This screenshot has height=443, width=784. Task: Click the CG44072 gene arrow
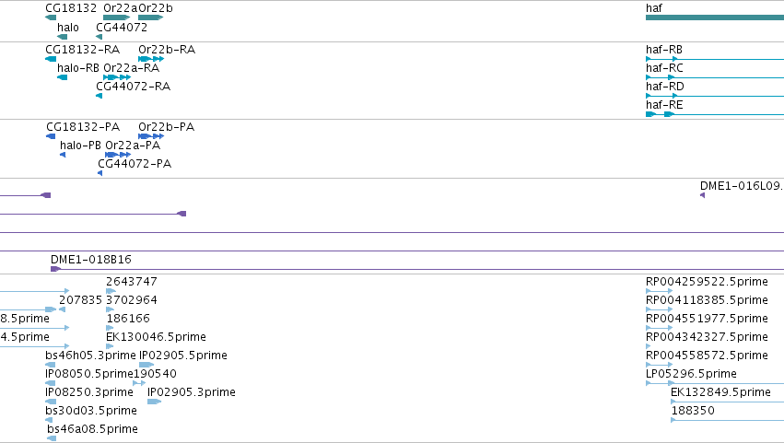coord(99,37)
